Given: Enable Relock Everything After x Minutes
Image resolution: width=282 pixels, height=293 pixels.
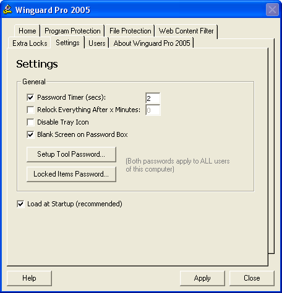Looking at the screenshot, I should click(30, 110).
